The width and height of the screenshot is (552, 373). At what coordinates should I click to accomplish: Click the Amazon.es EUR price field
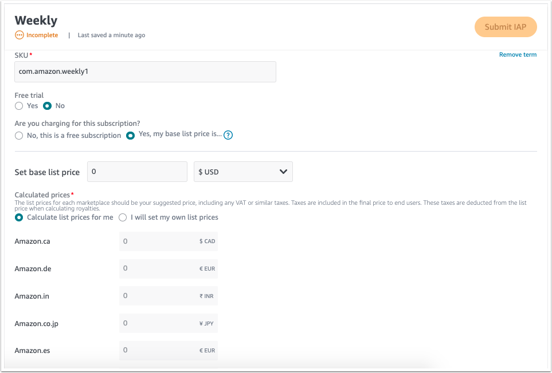click(169, 351)
